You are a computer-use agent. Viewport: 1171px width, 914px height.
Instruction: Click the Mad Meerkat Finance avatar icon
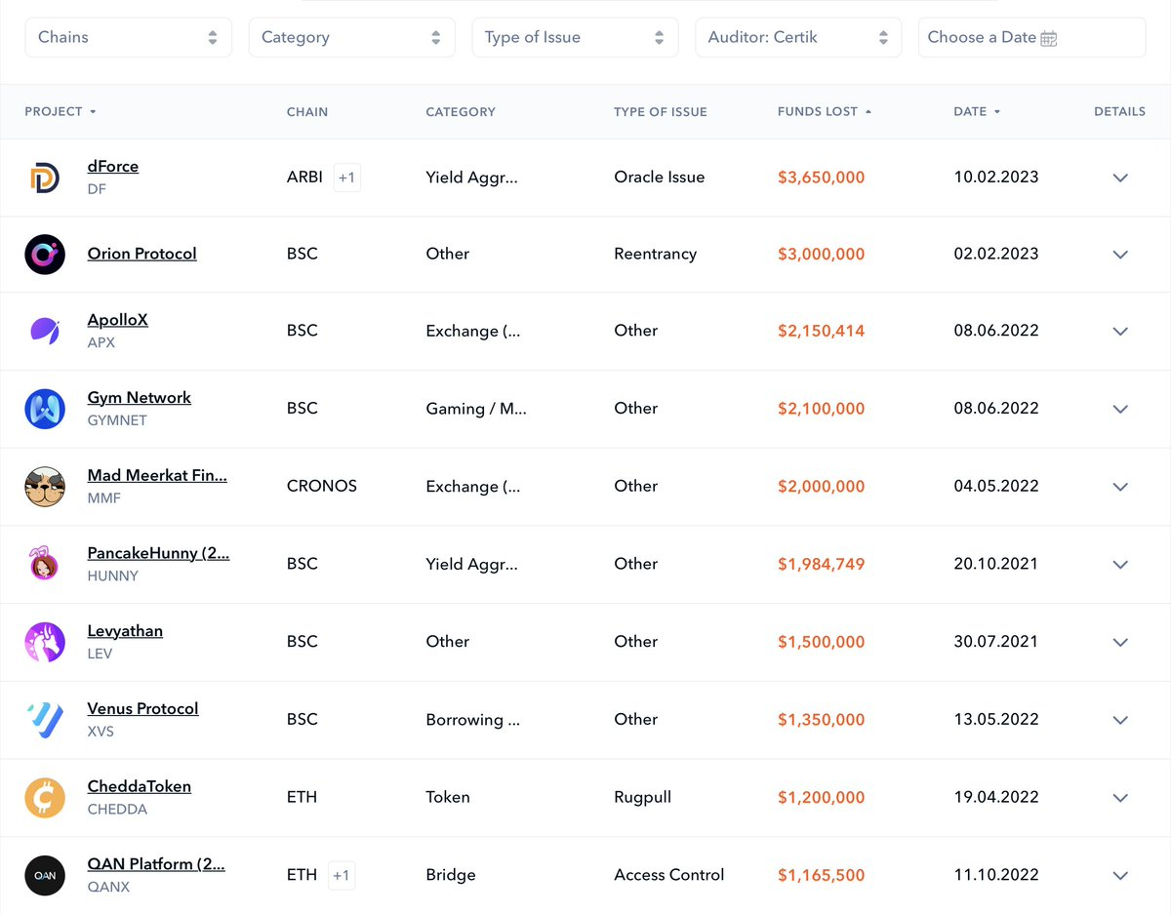[45, 487]
